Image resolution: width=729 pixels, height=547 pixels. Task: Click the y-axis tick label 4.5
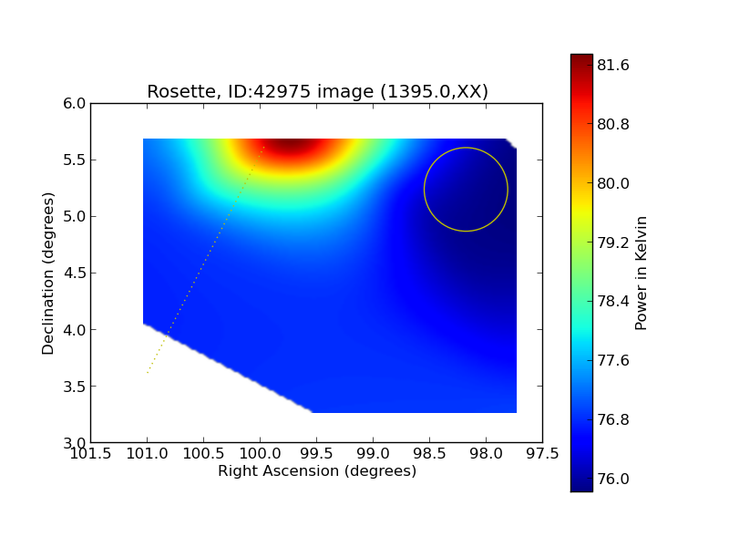click(75, 273)
